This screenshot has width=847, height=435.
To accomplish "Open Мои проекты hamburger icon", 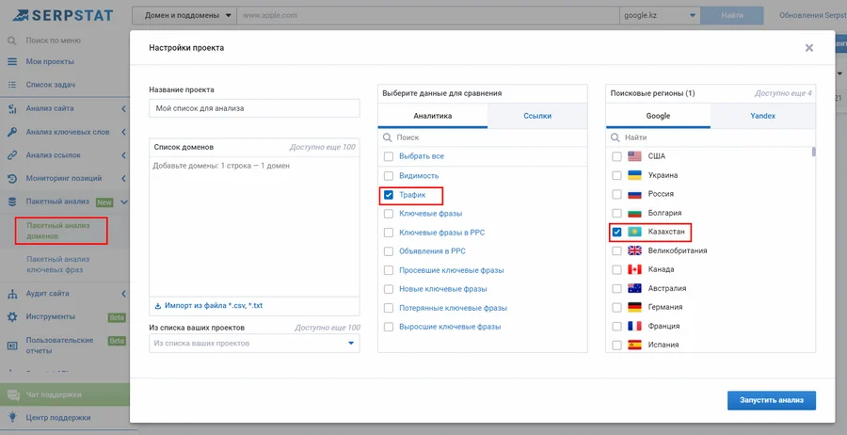I will coord(12,61).
